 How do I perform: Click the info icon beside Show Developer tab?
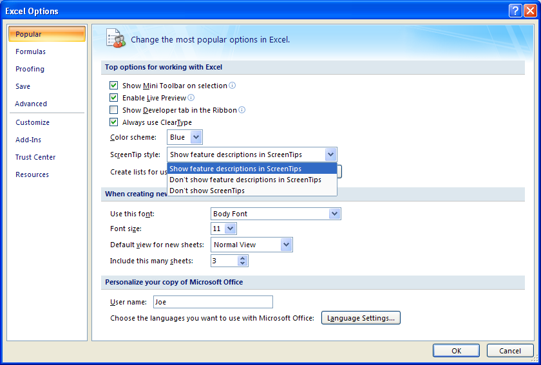coord(242,109)
